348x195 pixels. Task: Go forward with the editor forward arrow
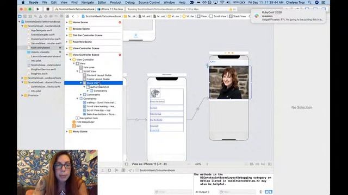click(x=78, y=16)
